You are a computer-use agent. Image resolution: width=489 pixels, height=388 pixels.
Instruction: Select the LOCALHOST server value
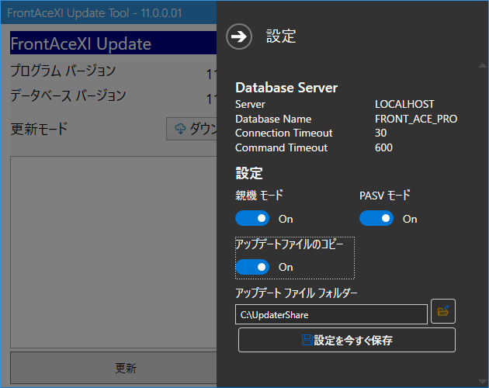[404, 104]
